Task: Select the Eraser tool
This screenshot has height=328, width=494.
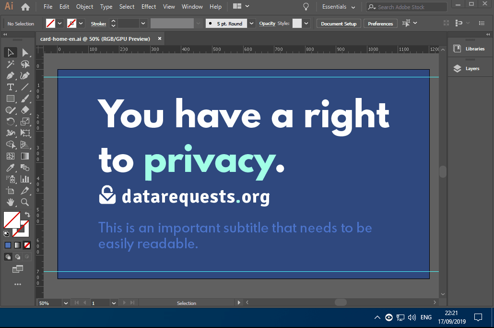Action: click(25, 110)
